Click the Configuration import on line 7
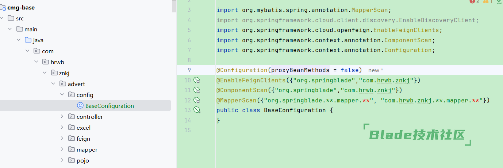 (408, 50)
